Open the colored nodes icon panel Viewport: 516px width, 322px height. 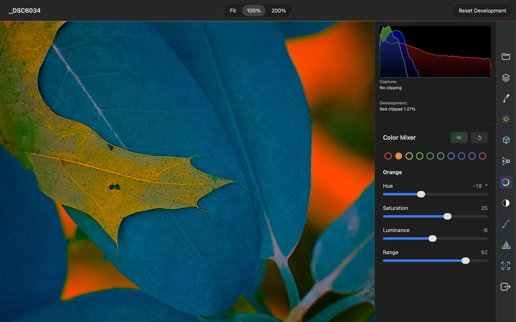pyautogui.click(x=506, y=161)
